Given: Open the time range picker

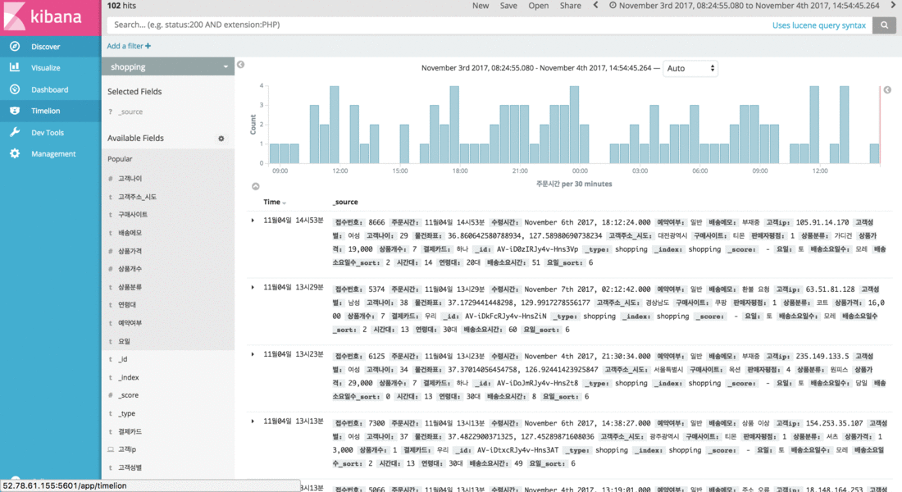Looking at the screenshot, I should point(745,6).
